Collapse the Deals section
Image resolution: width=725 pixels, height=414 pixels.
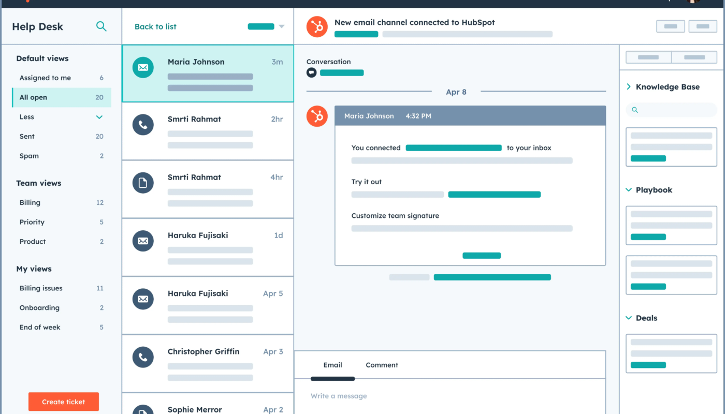click(629, 318)
